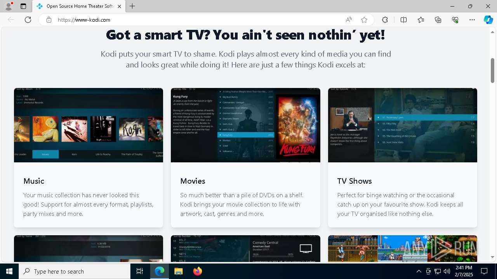
Task: Open File Explorer from taskbar
Action: pos(178,271)
